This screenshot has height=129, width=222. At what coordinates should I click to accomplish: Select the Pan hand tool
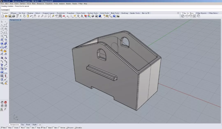click(x=35, y=16)
